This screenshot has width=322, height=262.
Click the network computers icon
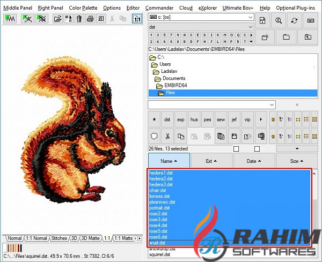261,136
